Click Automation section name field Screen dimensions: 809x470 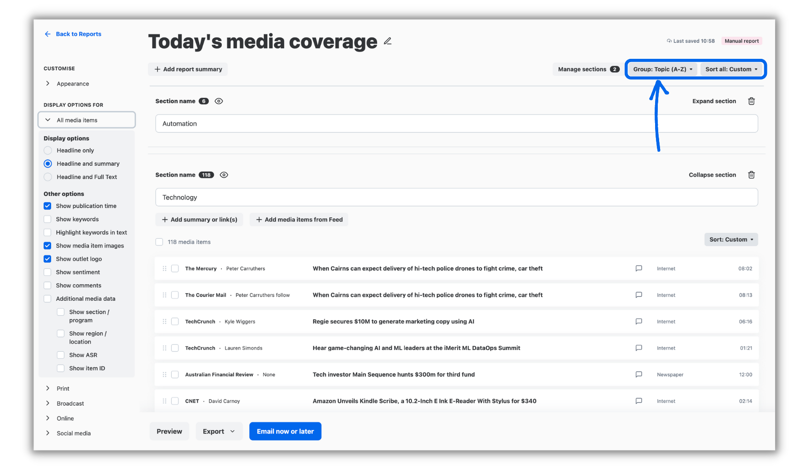point(456,124)
